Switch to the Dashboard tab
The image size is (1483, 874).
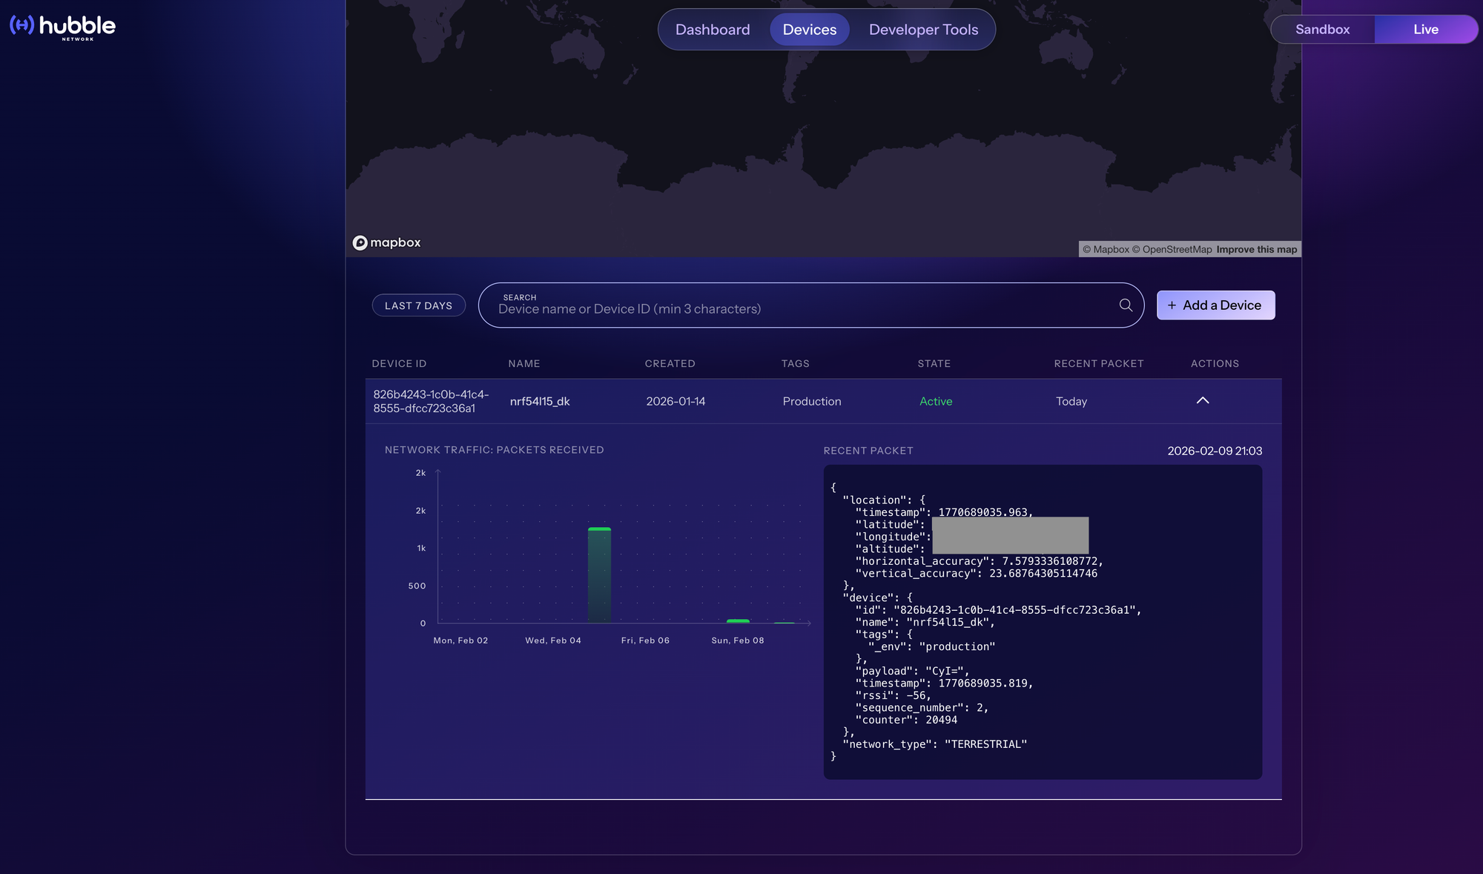tap(712, 29)
